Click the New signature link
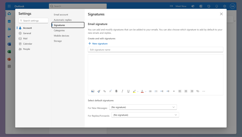Image resolution: width=242 pixels, height=137 pixels. coord(98,44)
